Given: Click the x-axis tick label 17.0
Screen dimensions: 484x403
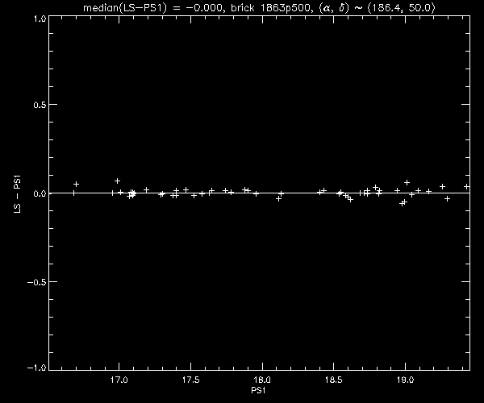Looking at the screenshot, I should point(119,380).
